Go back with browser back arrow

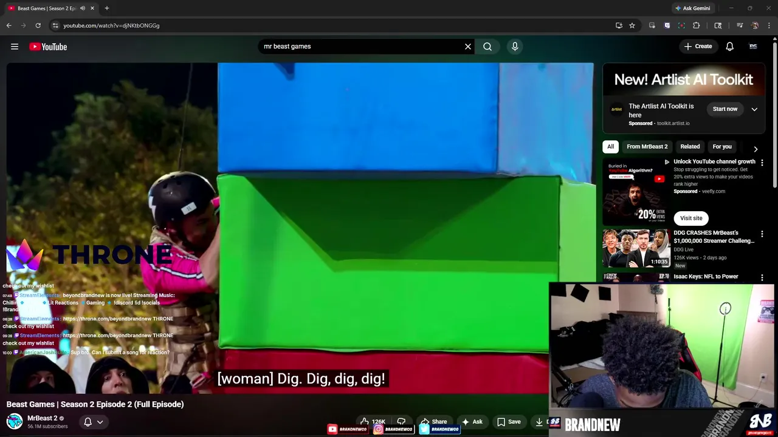(9, 25)
